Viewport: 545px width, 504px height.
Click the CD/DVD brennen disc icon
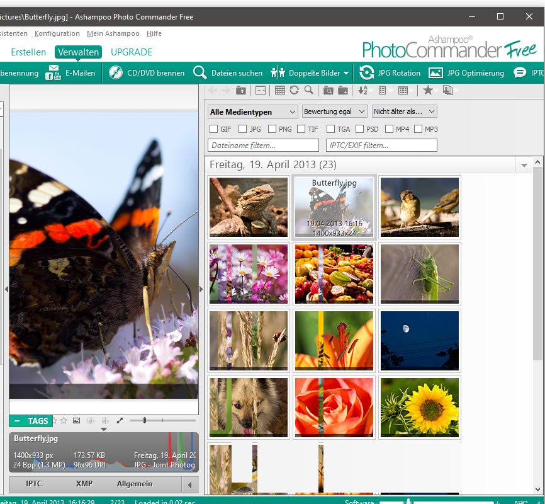pyautogui.click(x=116, y=73)
